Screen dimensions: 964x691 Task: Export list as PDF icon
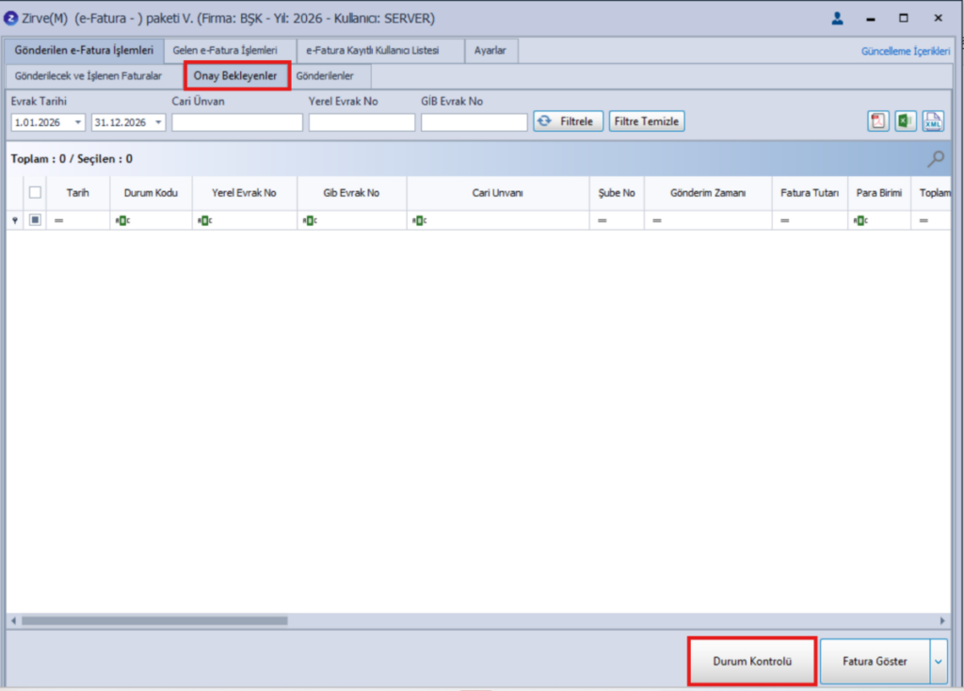pyautogui.click(x=878, y=121)
